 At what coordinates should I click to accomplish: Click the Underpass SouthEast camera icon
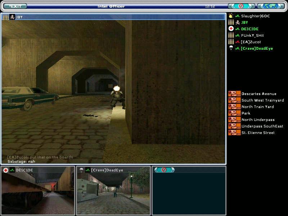(234, 126)
